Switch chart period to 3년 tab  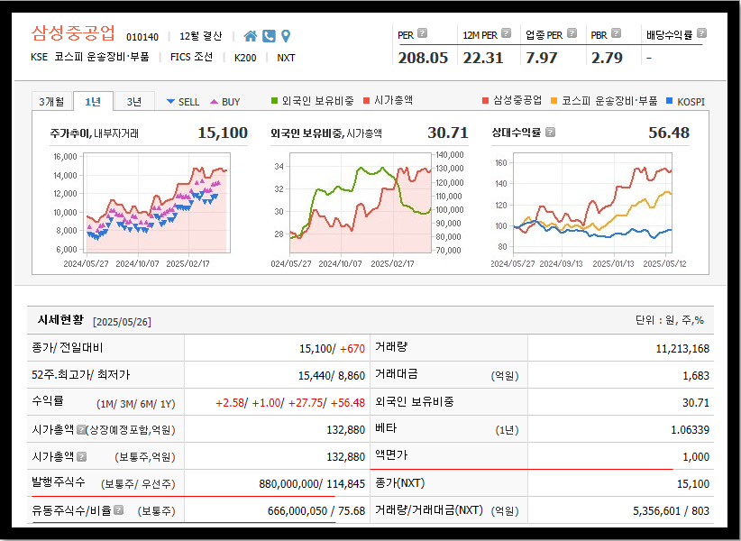[134, 102]
